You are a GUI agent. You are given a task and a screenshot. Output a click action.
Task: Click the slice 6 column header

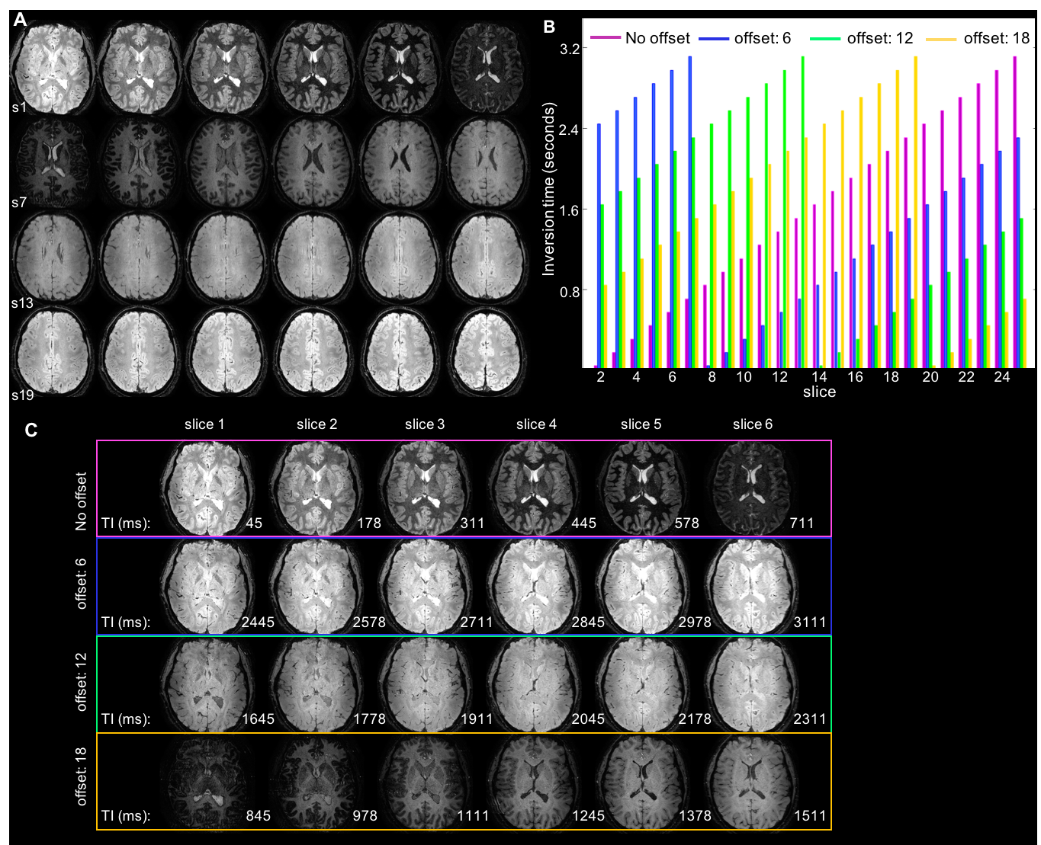click(x=753, y=424)
